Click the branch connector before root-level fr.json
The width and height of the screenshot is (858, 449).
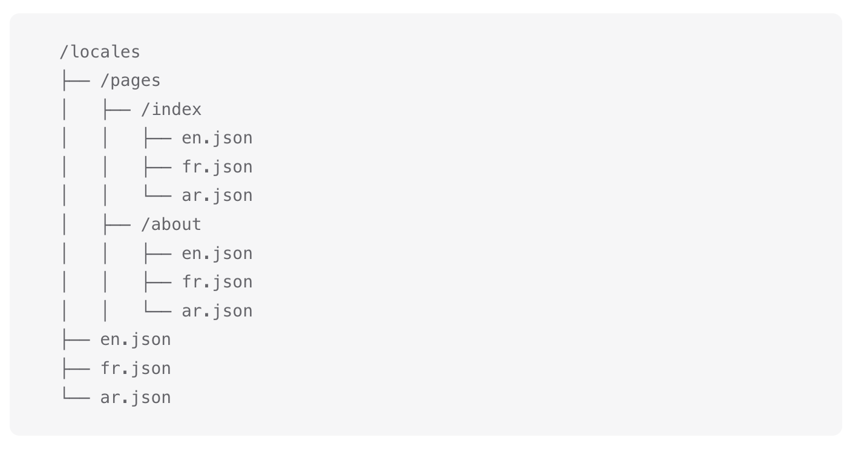coord(75,369)
